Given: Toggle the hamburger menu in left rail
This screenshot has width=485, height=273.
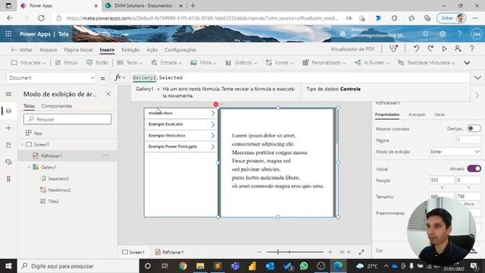Looking at the screenshot, I should [x=8, y=94].
